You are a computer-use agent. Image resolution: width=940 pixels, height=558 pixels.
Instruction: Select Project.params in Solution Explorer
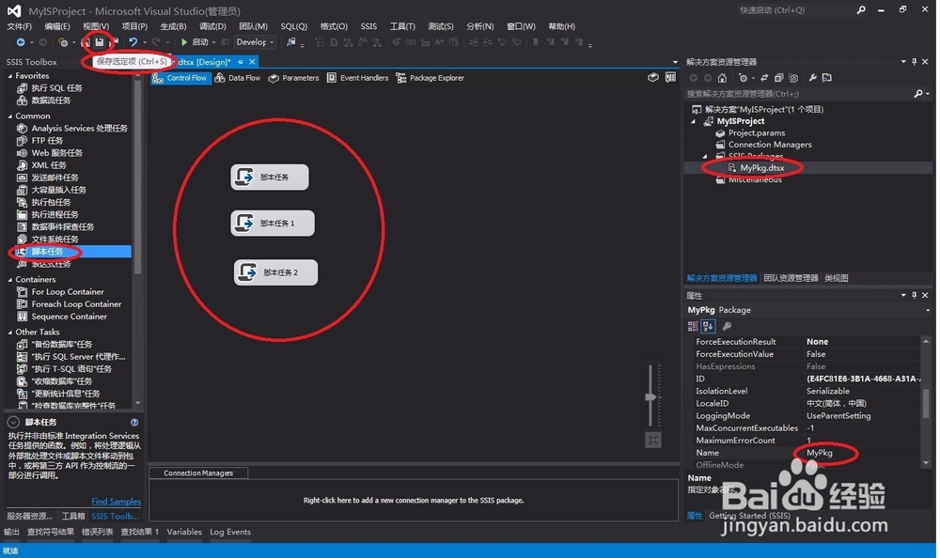[756, 133]
